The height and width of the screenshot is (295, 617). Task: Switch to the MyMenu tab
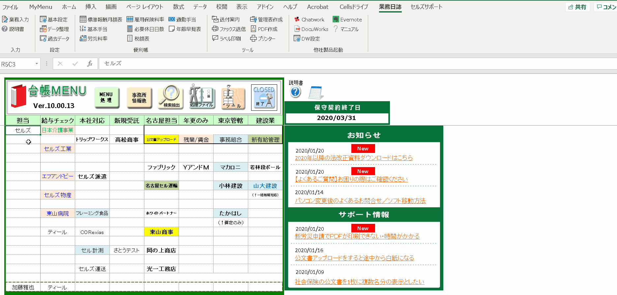tap(41, 7)
